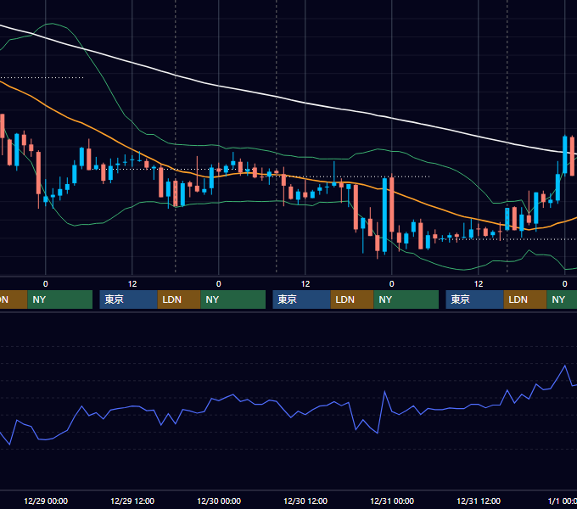
Task: Select the 東京 session block on 12/29
Action: (x=128, y=299)
